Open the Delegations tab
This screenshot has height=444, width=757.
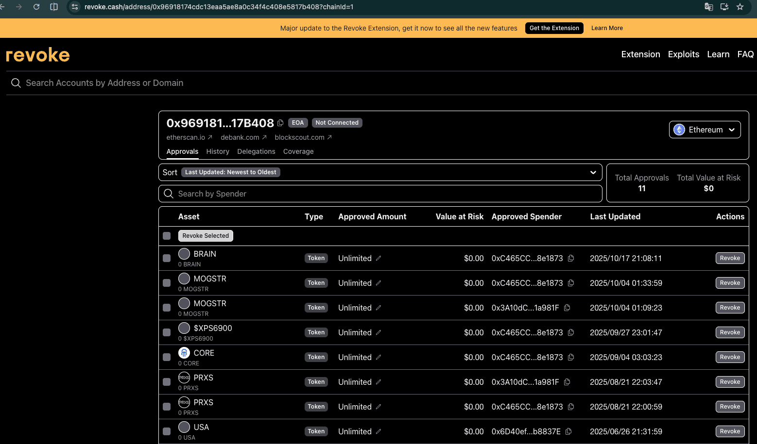[256, 151]
